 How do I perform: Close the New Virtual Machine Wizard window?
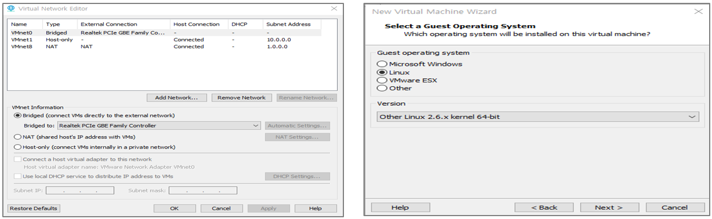pos(698,11)
